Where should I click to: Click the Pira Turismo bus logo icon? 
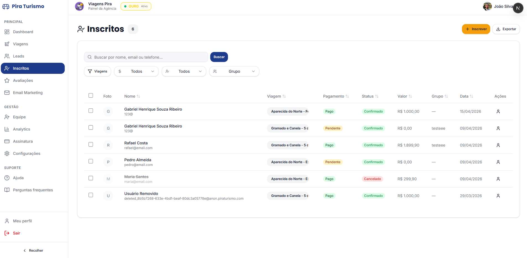point(6,6)
